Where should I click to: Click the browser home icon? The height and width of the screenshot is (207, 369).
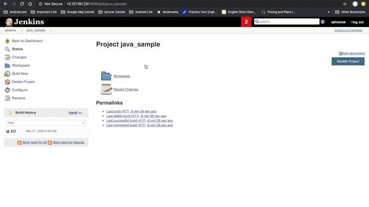pos(30,4)
